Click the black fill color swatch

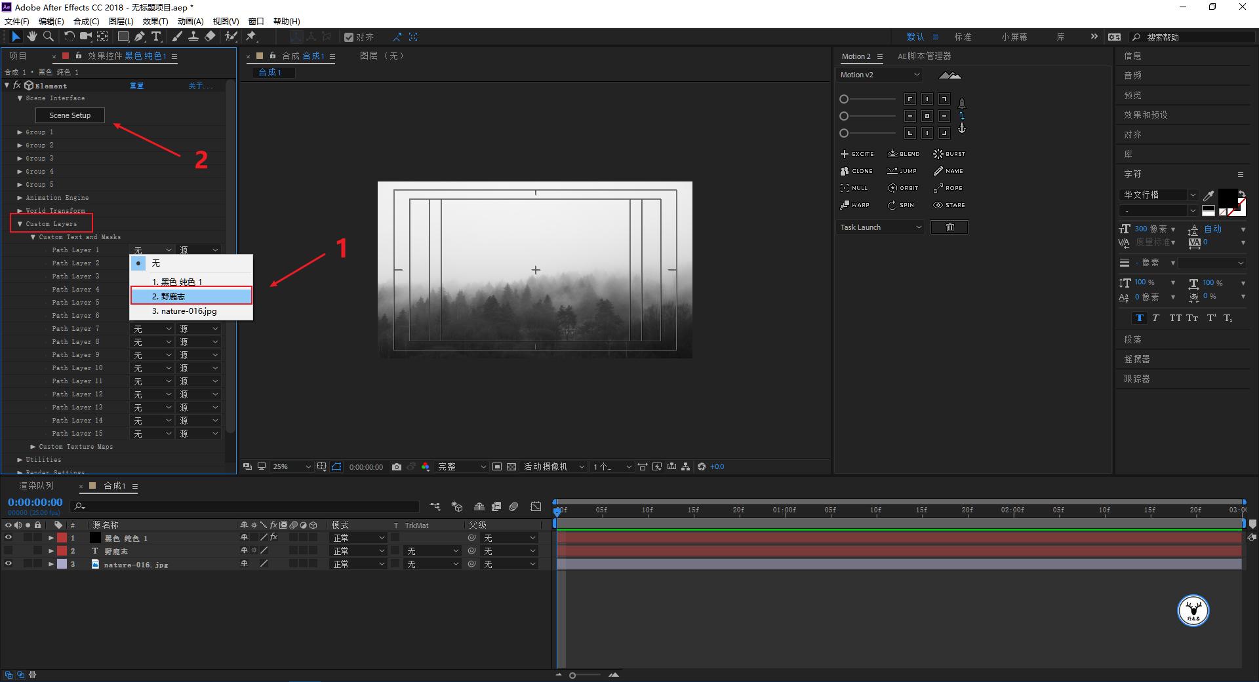(x=1226, y=197)
